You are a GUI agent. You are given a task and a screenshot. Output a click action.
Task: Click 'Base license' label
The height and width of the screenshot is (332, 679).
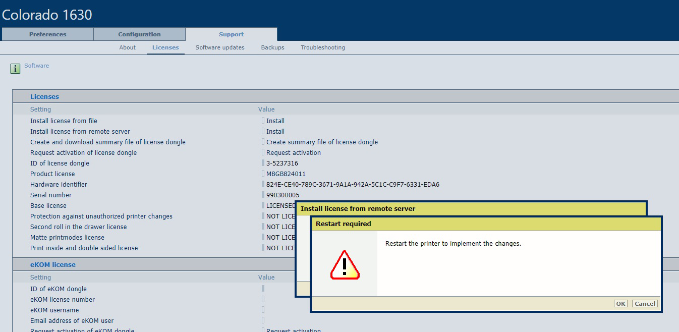click(48, 205)
